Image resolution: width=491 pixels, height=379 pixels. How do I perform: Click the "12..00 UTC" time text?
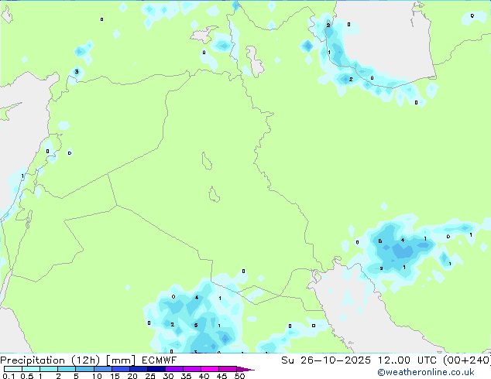click(408, 360)
